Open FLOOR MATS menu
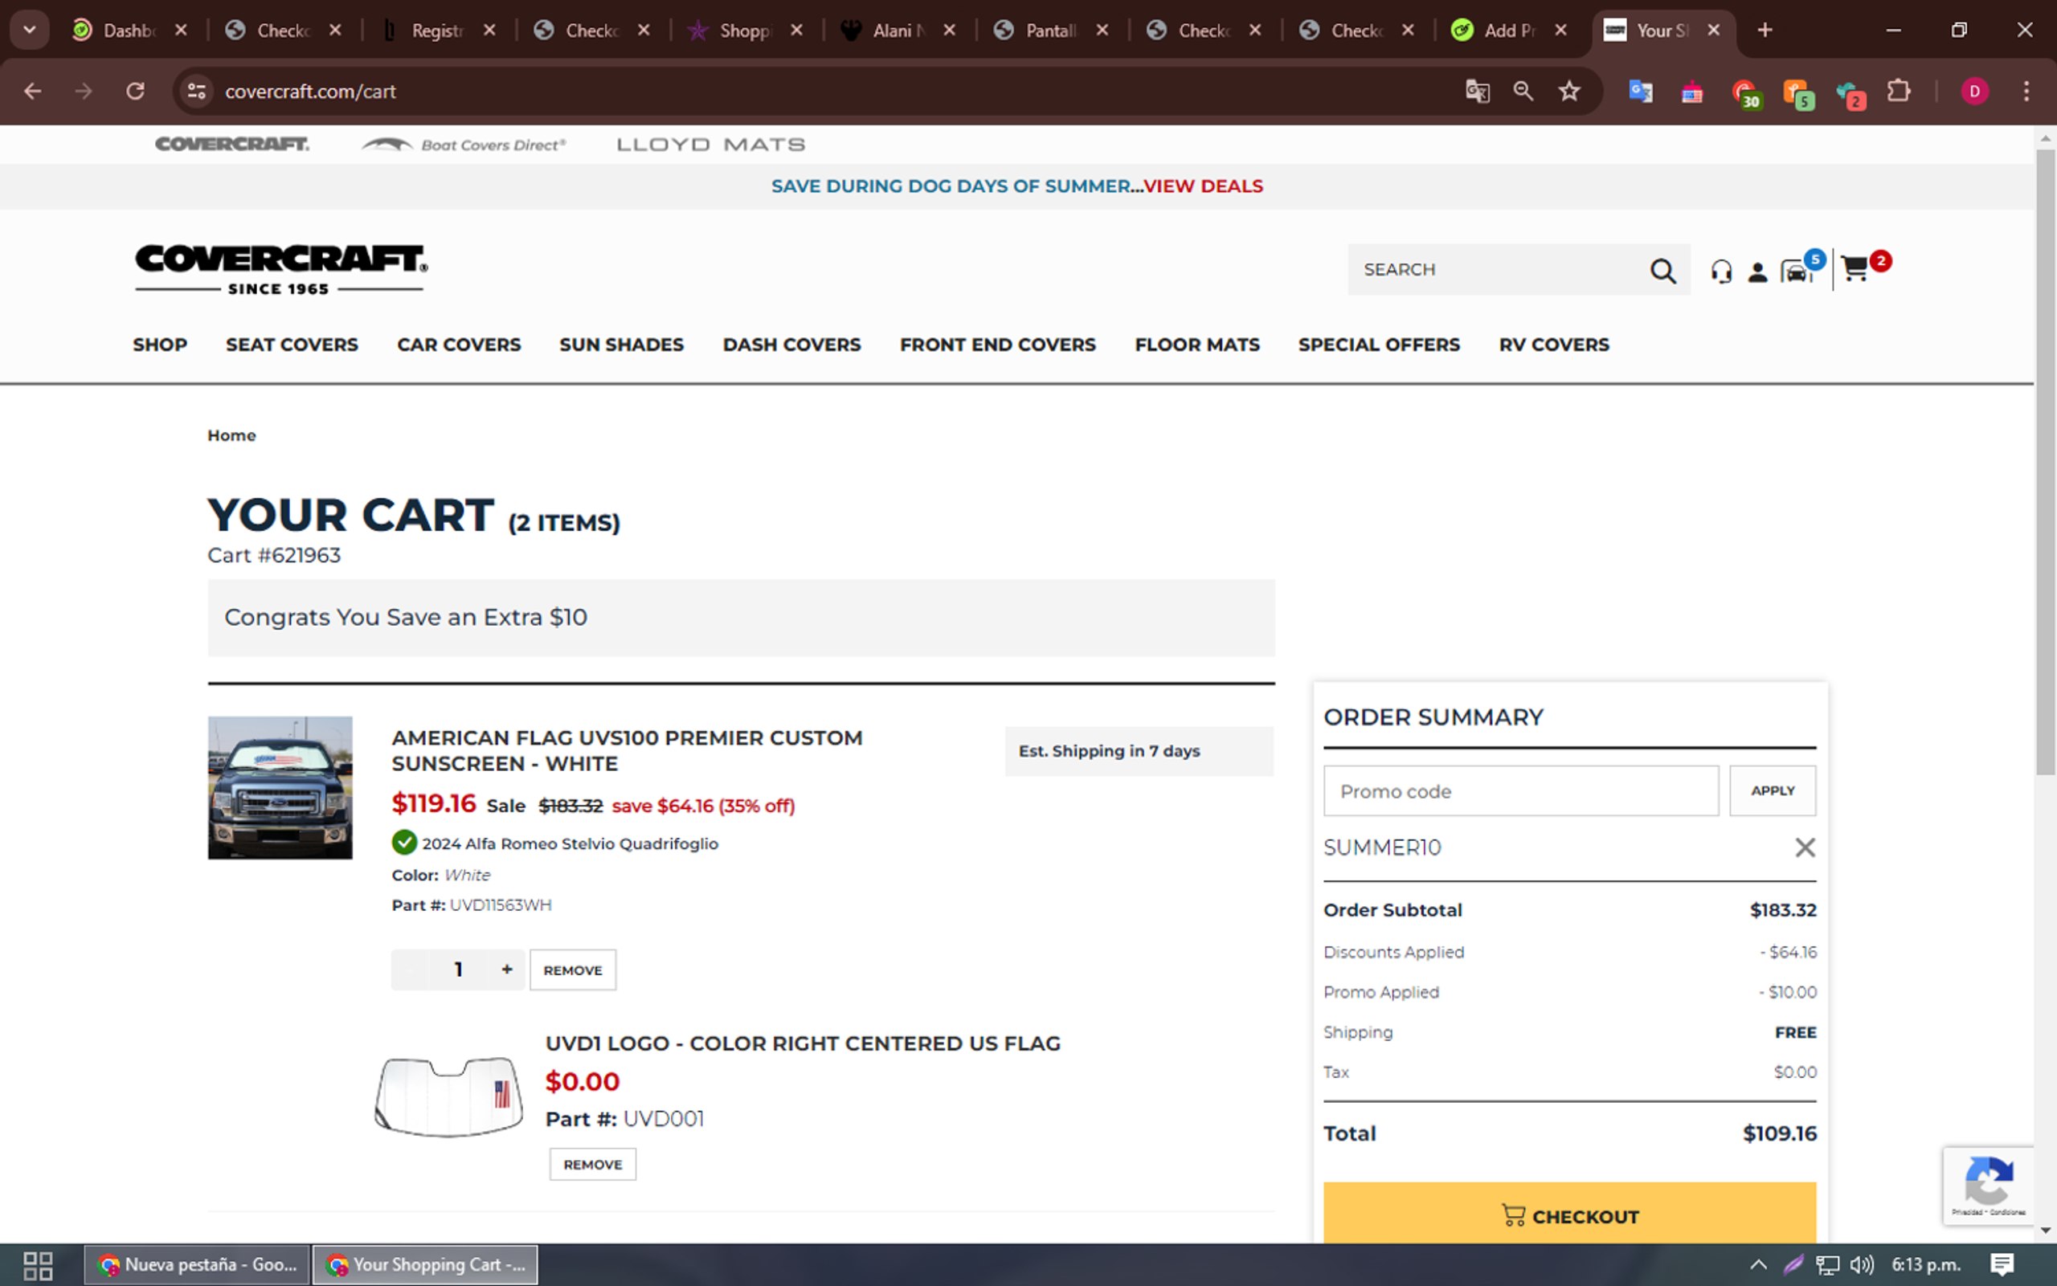 coord(1197,345)
